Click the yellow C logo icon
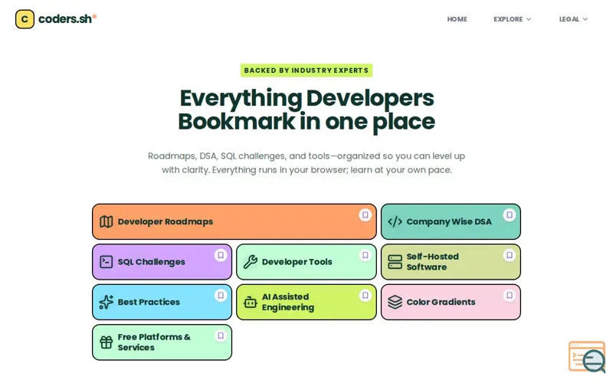Viewport: 613px width, 383px height. [x=25, y=19]
